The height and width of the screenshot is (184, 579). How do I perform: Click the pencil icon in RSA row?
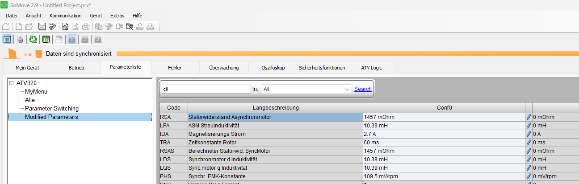[x=529, y=117]
